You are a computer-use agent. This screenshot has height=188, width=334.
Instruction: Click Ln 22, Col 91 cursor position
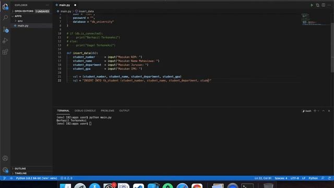click(263, 178)
